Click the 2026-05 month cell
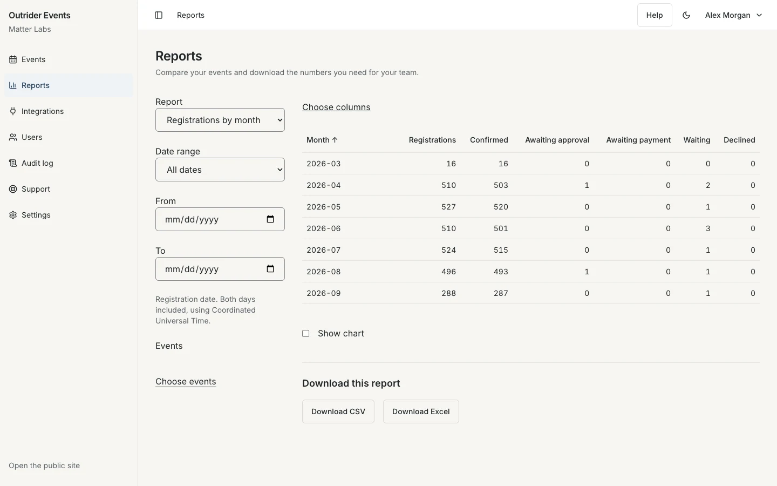The height and width of the screenshot is (486, 777). (x=324, y=207)
